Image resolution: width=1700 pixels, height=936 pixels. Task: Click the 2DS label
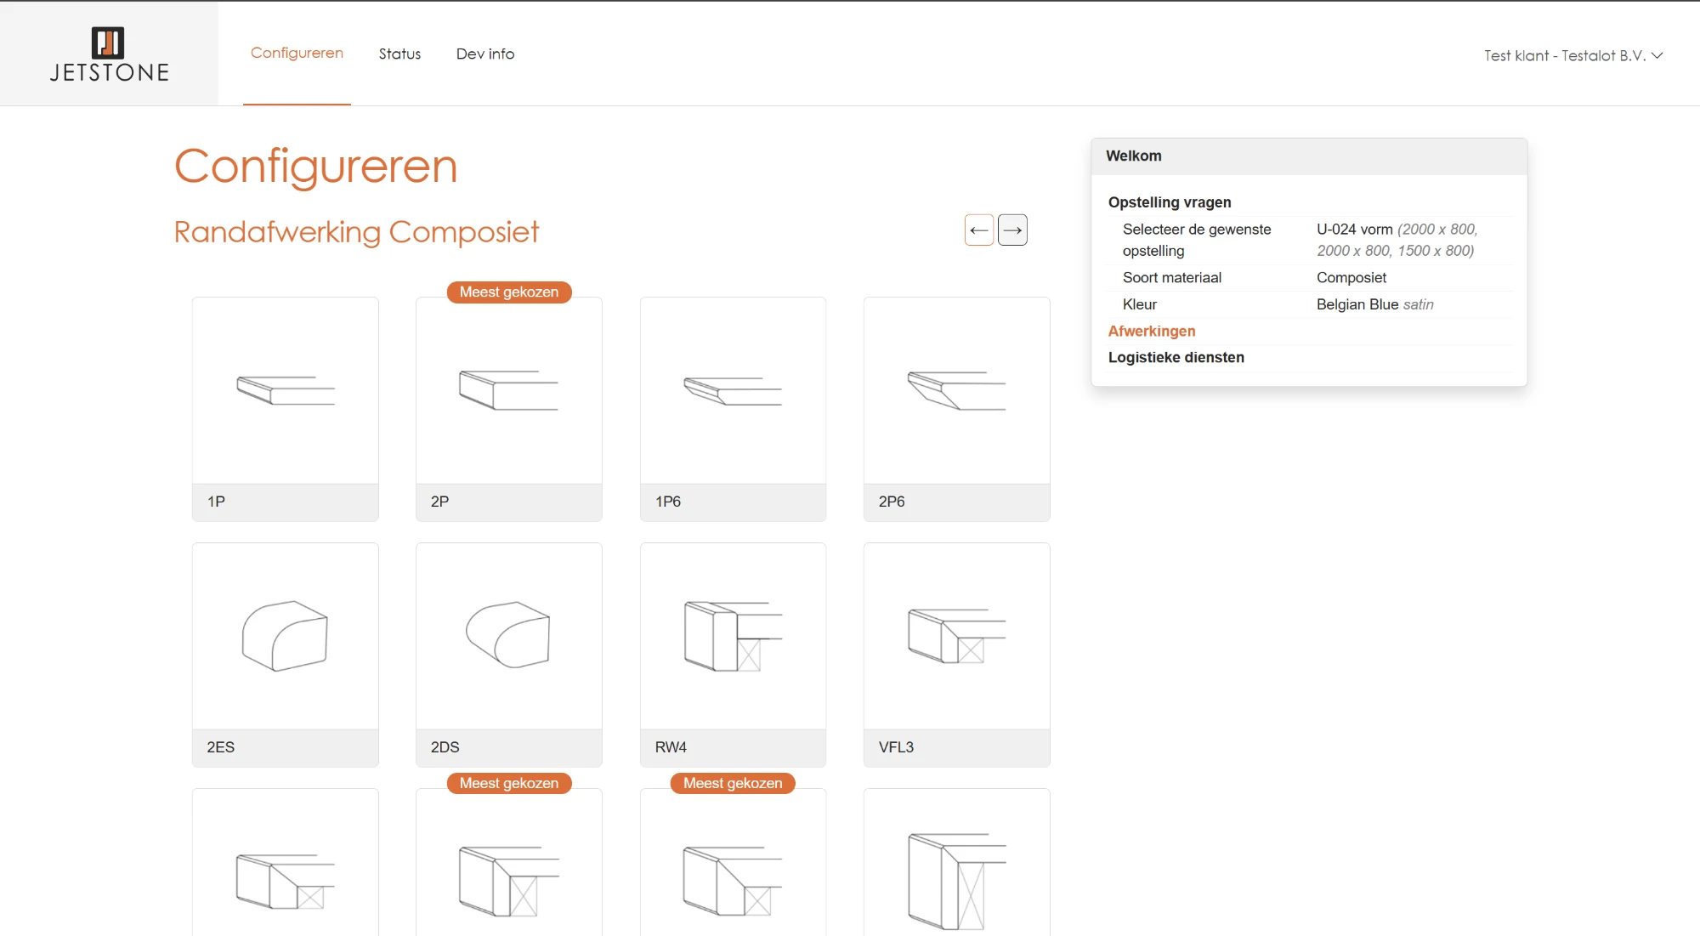pos(445,747)
